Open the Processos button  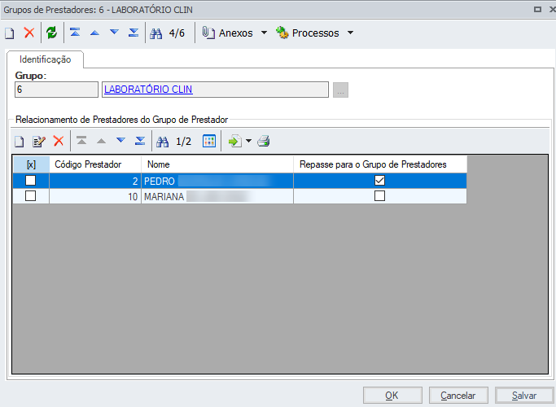(x=308, y=33)
